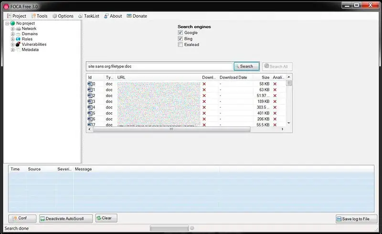Open the TaskList menu
This screenshot has width=382, height=234.
point(89,16)
